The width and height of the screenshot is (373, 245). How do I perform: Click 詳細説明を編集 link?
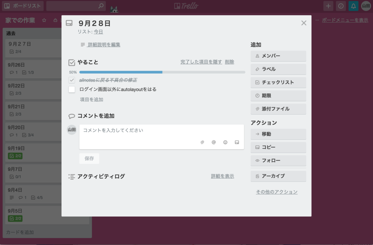(104, 44)
